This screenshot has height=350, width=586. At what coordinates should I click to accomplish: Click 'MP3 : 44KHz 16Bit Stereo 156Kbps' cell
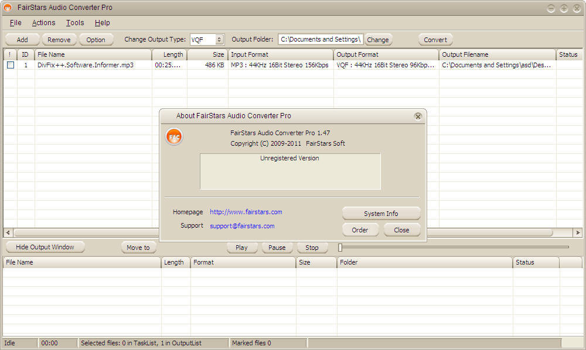pyautogui.click(x=280, y=65)
